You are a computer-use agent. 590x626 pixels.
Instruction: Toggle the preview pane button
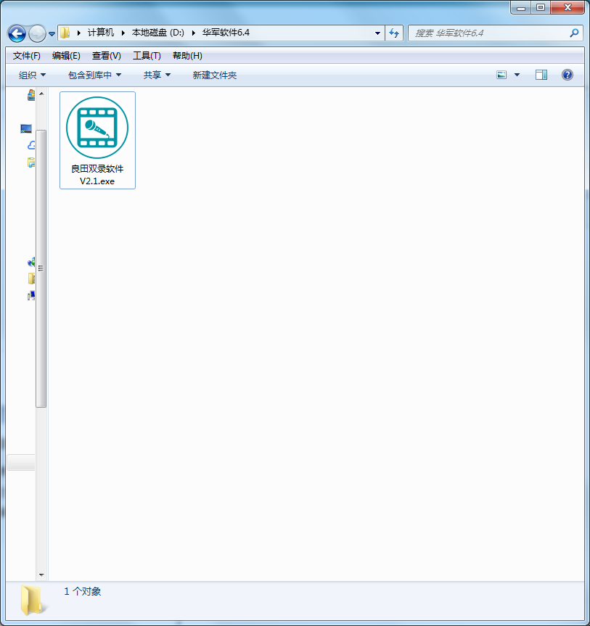click(541, 75)
